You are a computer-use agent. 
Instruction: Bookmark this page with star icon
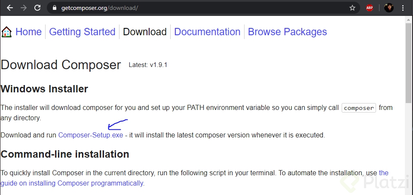(x=352, y=8)
